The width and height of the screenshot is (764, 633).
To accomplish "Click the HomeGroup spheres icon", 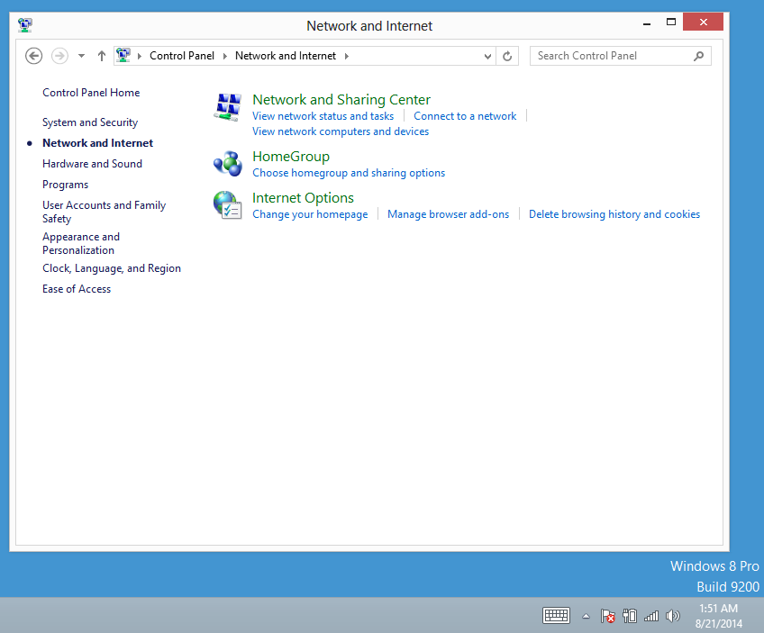I will point(228,164).
